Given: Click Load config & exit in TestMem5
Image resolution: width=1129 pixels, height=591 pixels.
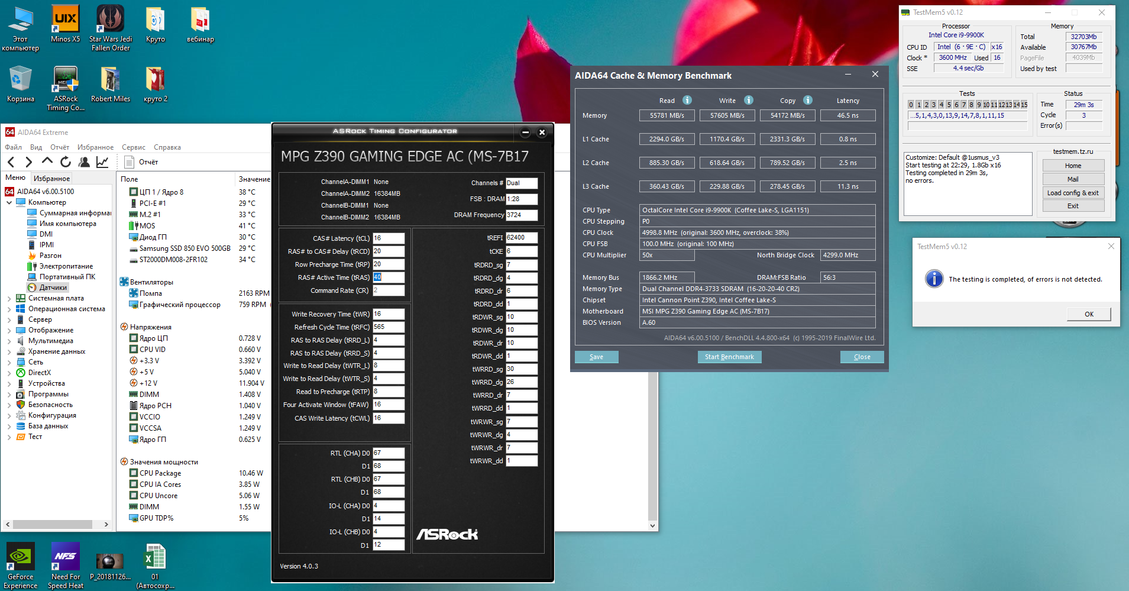Looking at the screenshot, I should 1073,193.
